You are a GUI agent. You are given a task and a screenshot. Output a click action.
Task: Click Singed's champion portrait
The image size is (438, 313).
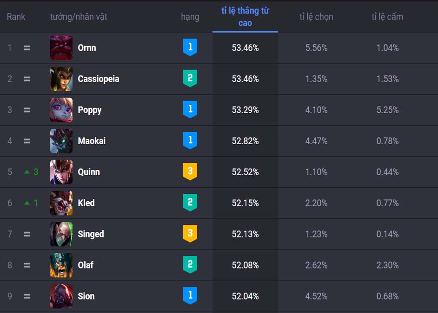tap(61, 234)
